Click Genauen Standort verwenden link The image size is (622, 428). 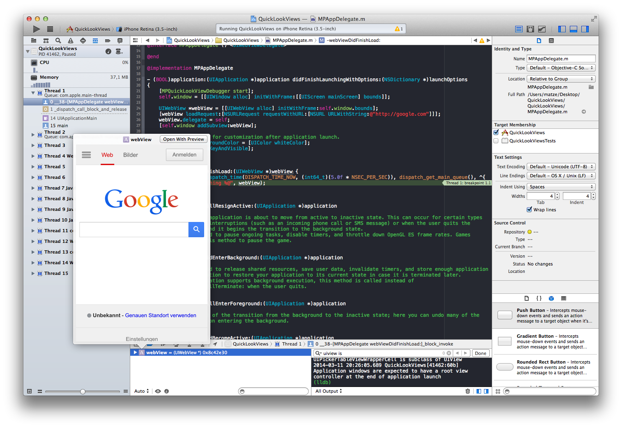point(161,316)
